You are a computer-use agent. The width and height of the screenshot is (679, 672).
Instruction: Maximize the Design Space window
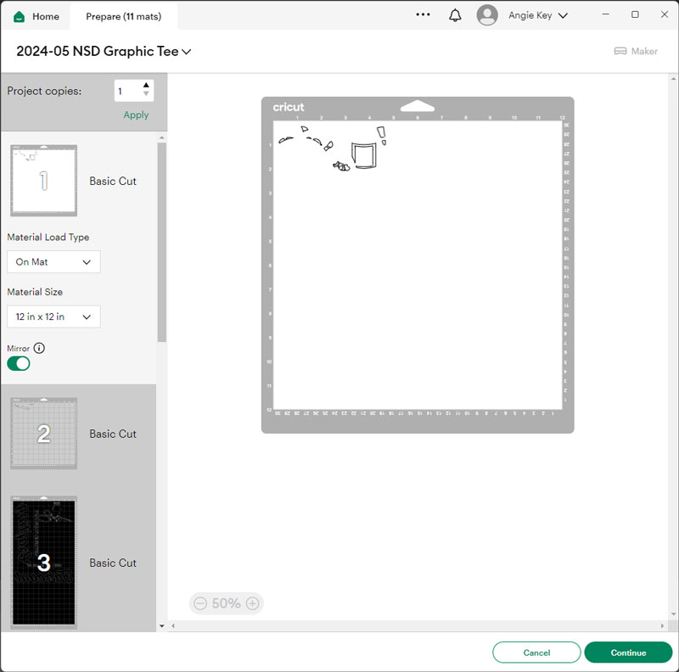pyautogui.click(x=635, y=14)
